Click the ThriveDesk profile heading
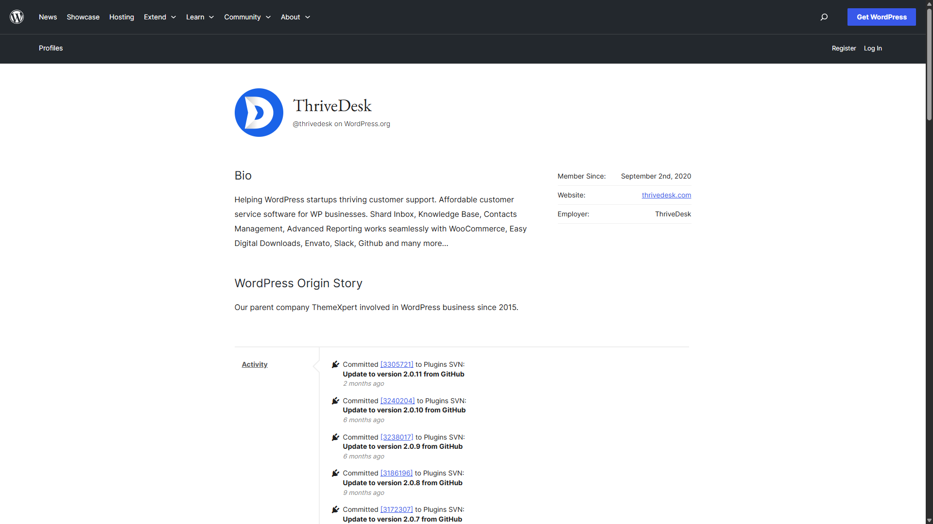The image size is (933, 524). [x=332, y=106]
